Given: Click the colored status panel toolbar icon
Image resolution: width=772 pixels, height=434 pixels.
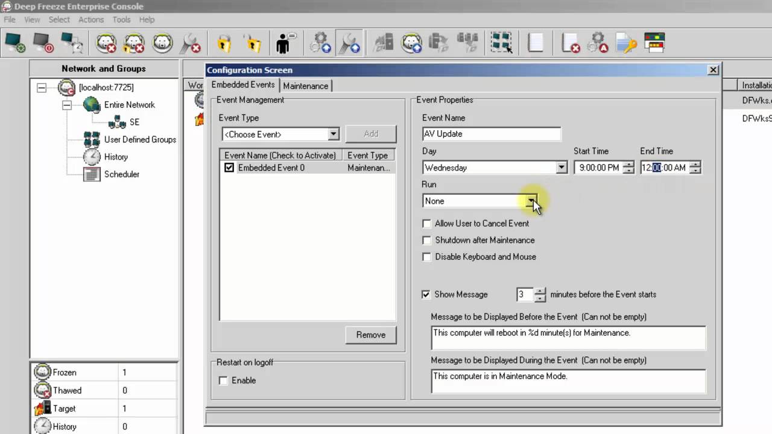Looking at the screenshot, I should pyautogui.click(x=654, y=43).
